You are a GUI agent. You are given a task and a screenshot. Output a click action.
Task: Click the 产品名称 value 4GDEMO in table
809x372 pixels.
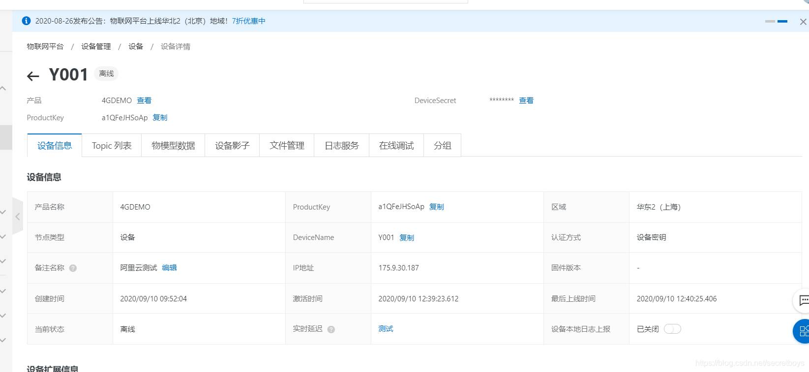coord(135,207)
